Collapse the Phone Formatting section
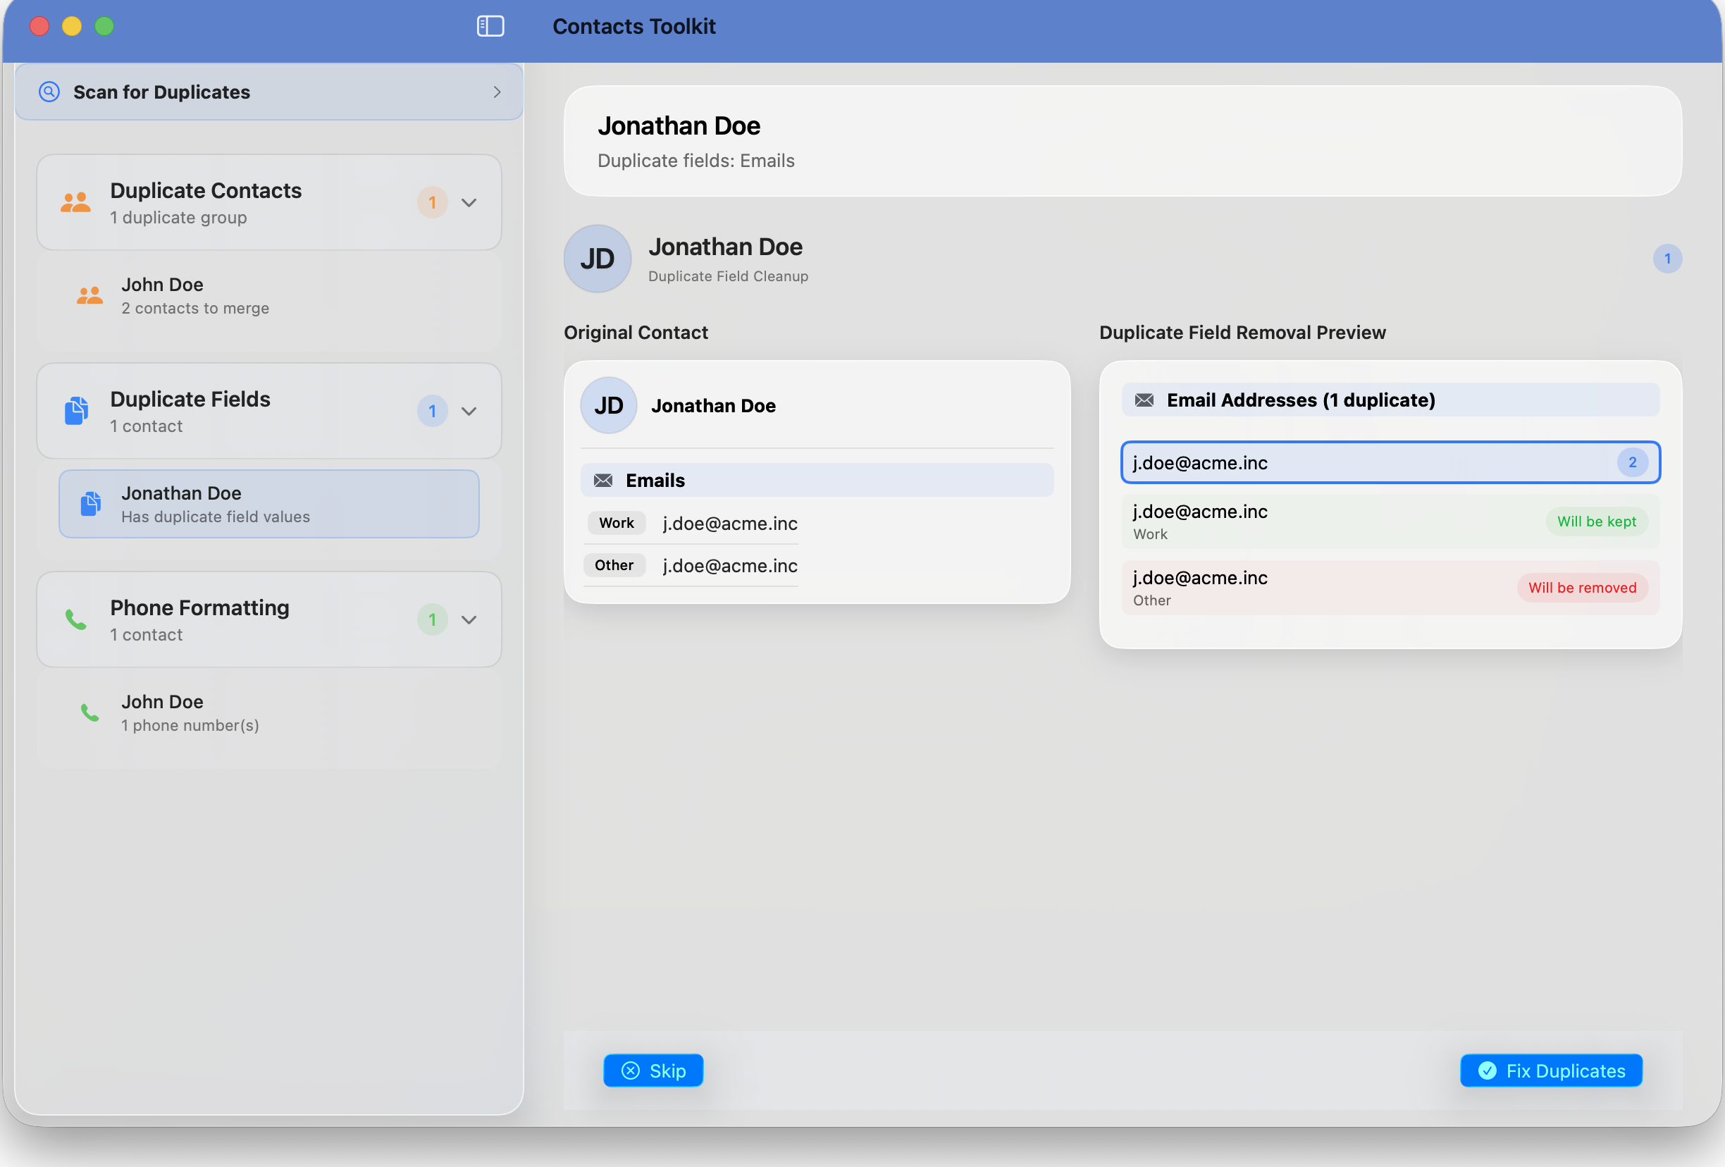 click(469, 619)
